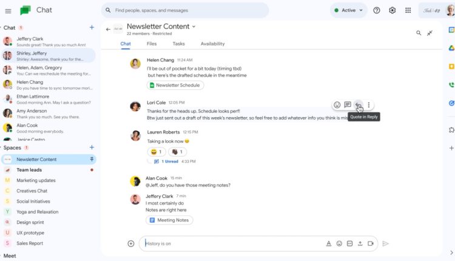Click the Find people search box

click(185, 10)
